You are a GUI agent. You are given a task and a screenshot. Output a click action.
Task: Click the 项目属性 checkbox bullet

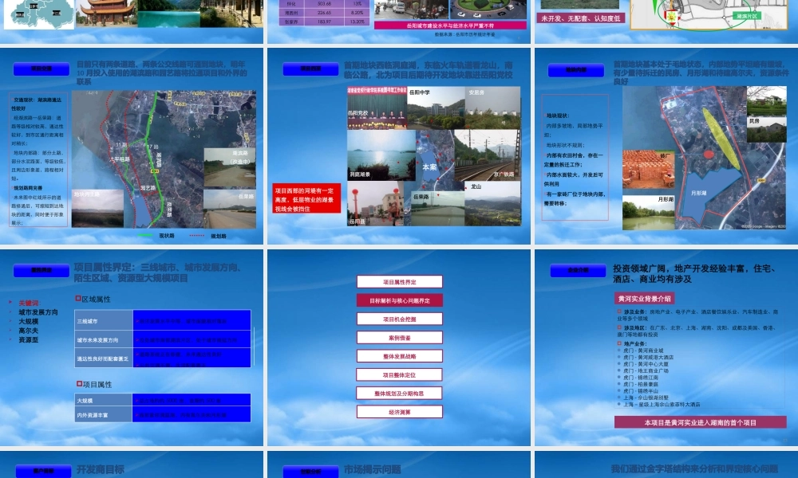pos(79,384)
